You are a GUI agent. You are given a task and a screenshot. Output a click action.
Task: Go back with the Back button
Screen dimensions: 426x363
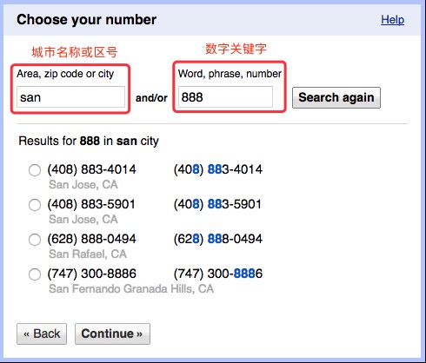click(x=42, y=333)
